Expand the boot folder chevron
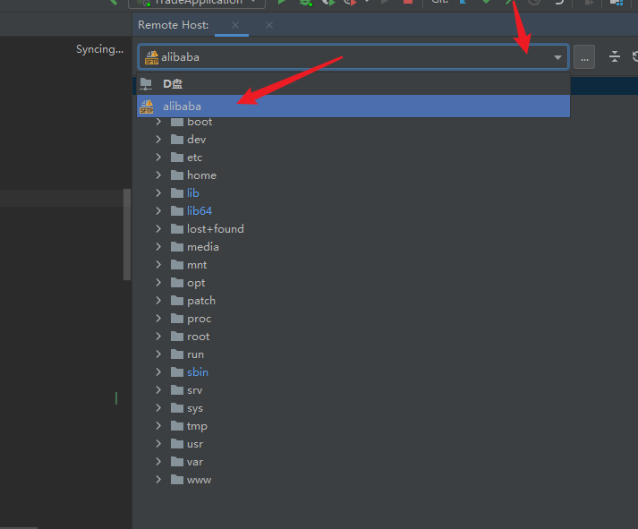 [158, 121]
